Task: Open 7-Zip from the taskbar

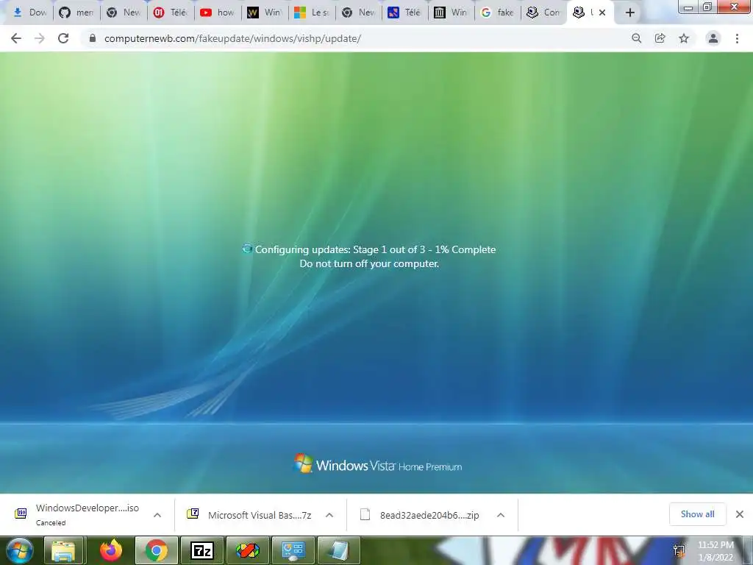Action: 201,550
